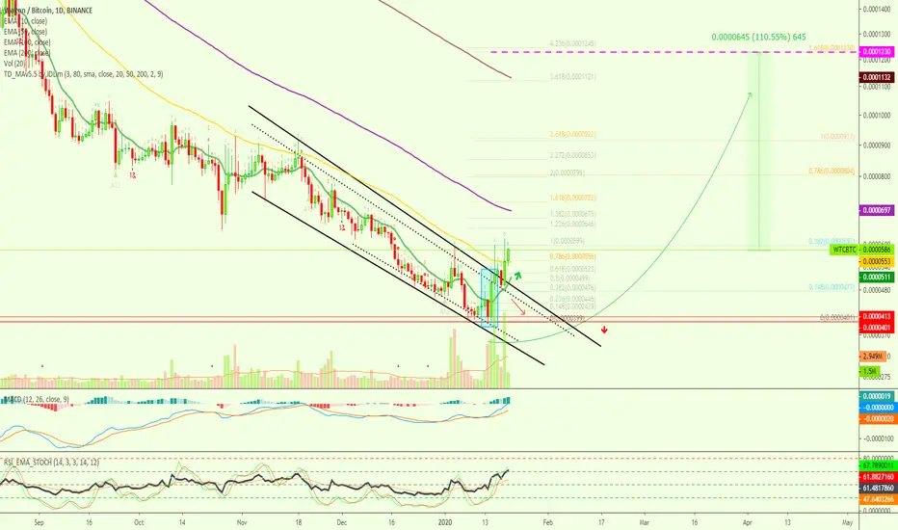898x530 pixels.
Task: Select the EMA (10, close) indicator legend
Action: (x=26, y=21)
